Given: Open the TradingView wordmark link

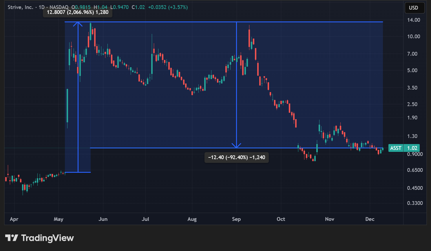Looking at the screenshot, I should pyautogui.click(x=48, y=238).
